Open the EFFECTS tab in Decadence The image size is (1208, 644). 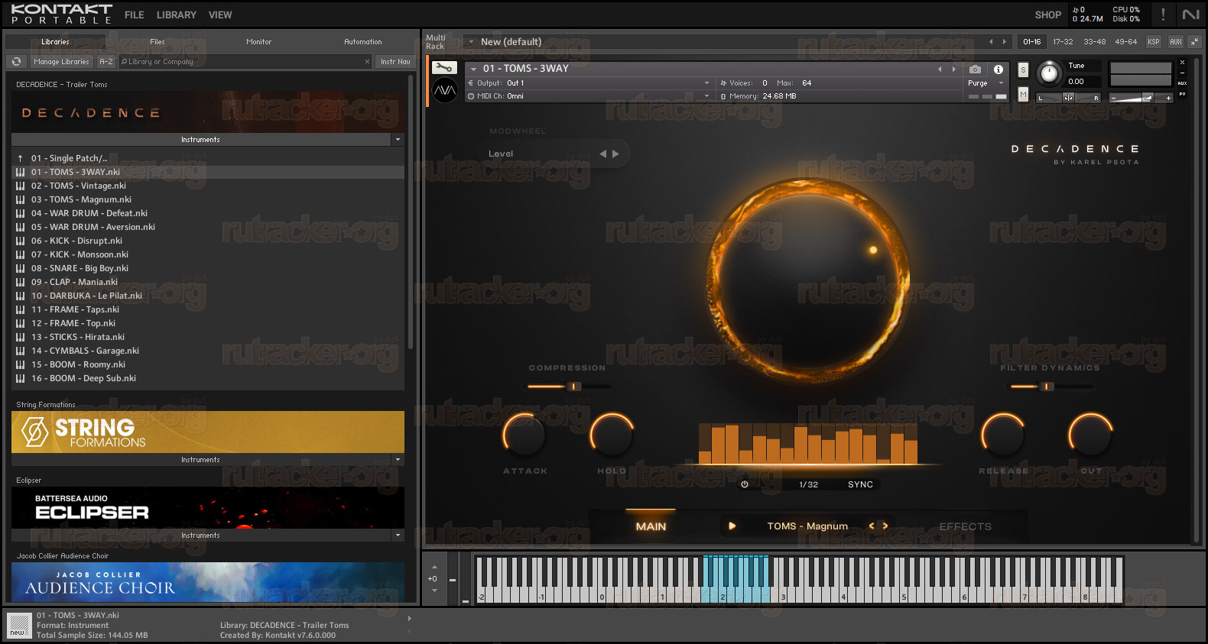[x=965, y=526]
